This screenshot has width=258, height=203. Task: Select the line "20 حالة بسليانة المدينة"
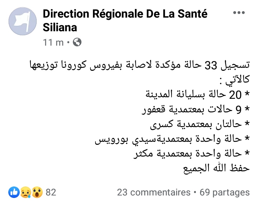click(197, 95)
